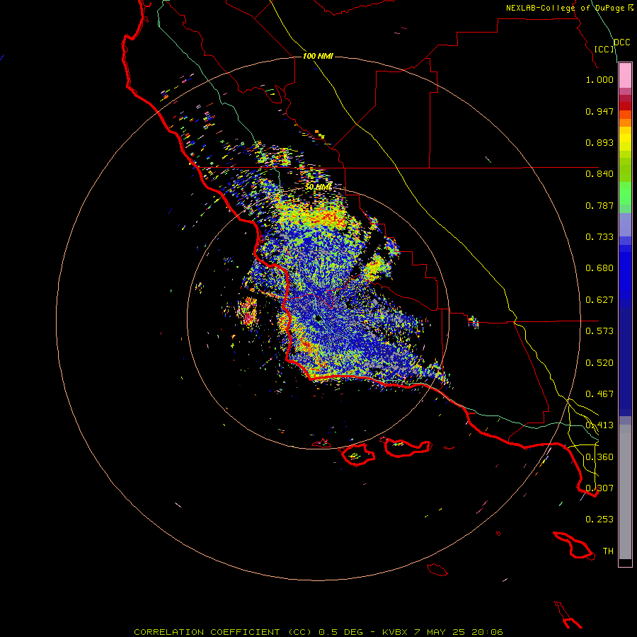Select the 0.733 scale label
This screenshot has width=637, height=637.
click(599, 237)
